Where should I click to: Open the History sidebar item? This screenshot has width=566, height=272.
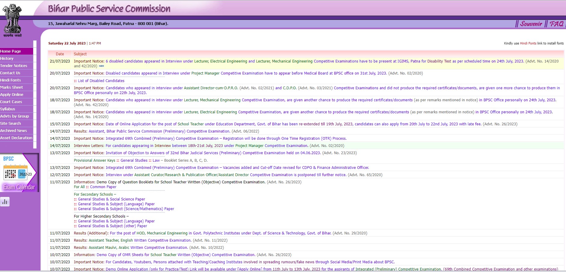coord(7,59)
